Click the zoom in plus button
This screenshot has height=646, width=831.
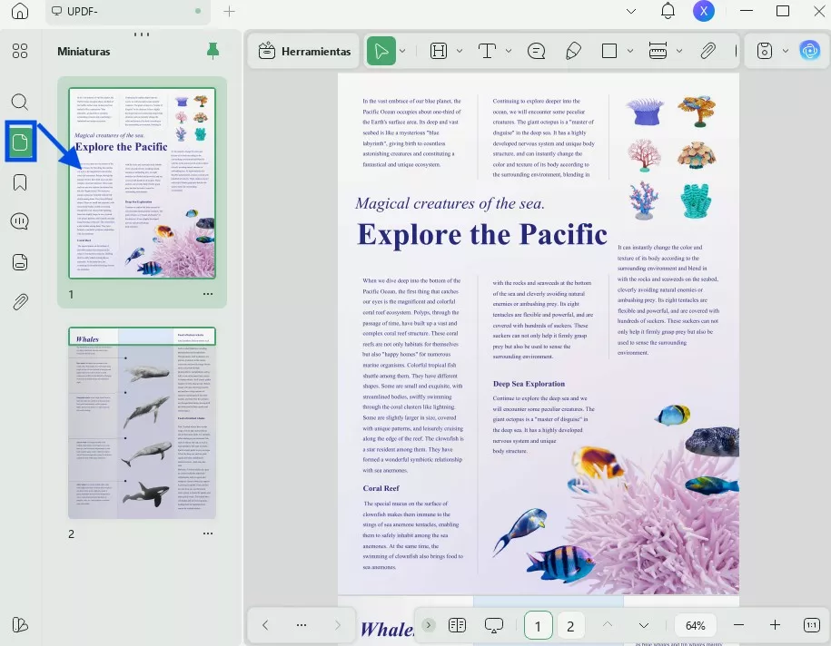point(775,625)
